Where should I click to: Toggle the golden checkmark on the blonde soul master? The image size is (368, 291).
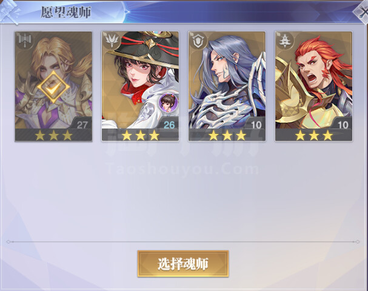coord(53,87)
